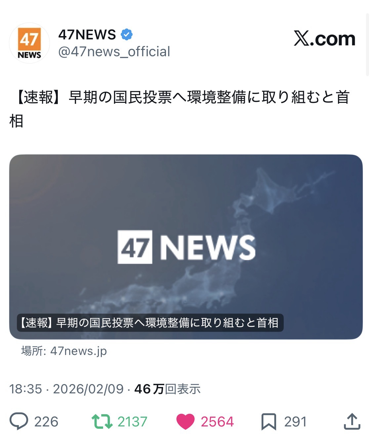Screen dimensions: 372x440
Task: Repost using the green retweet icon
Action: (x=102, y=422)
